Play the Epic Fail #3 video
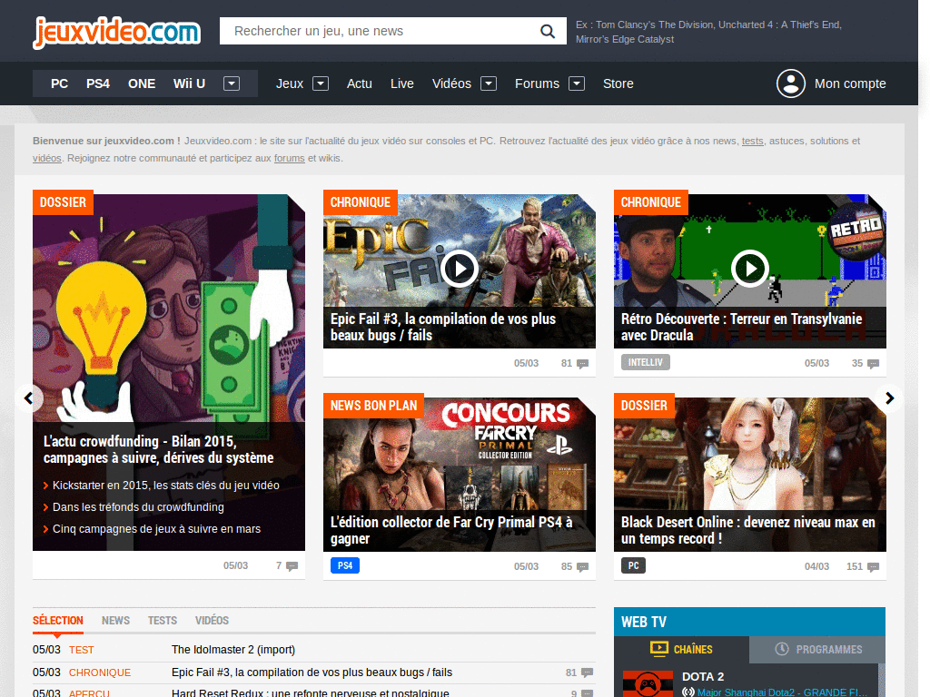Screen dimensions: 930x697 460,269
